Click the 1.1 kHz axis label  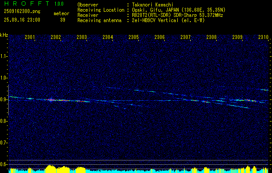click(x=3, y=56)
